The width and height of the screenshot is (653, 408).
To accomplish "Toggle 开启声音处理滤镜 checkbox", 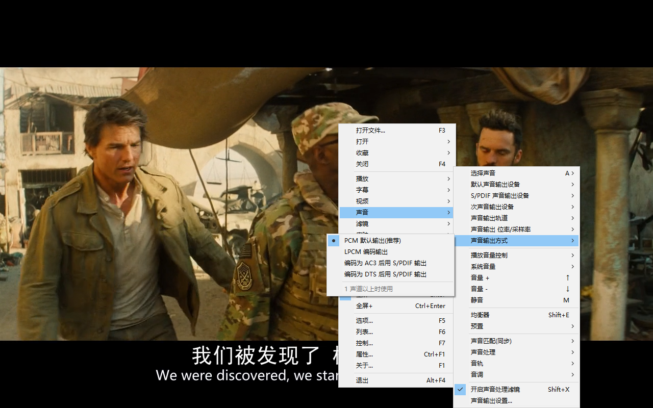I will (x=494, y=389).
